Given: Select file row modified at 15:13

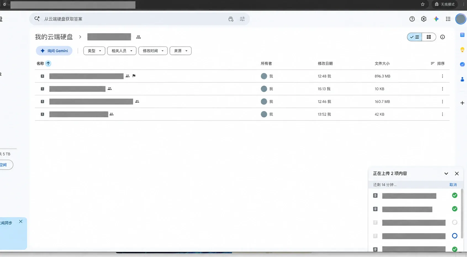Looking at the screenshot, I should coord(242,89).
